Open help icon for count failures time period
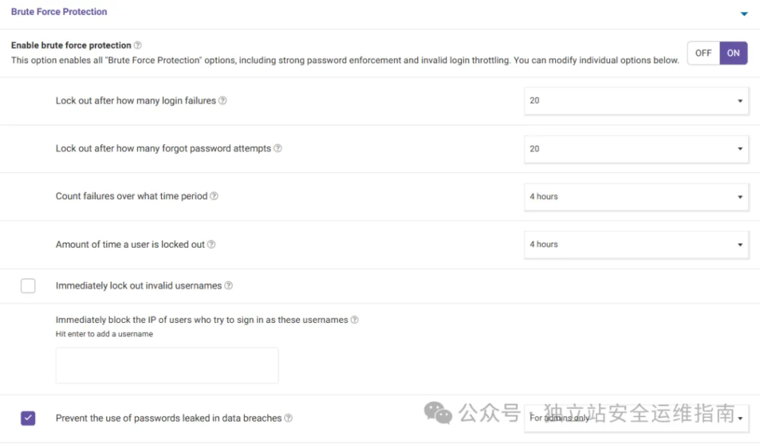 coord(214,196)
